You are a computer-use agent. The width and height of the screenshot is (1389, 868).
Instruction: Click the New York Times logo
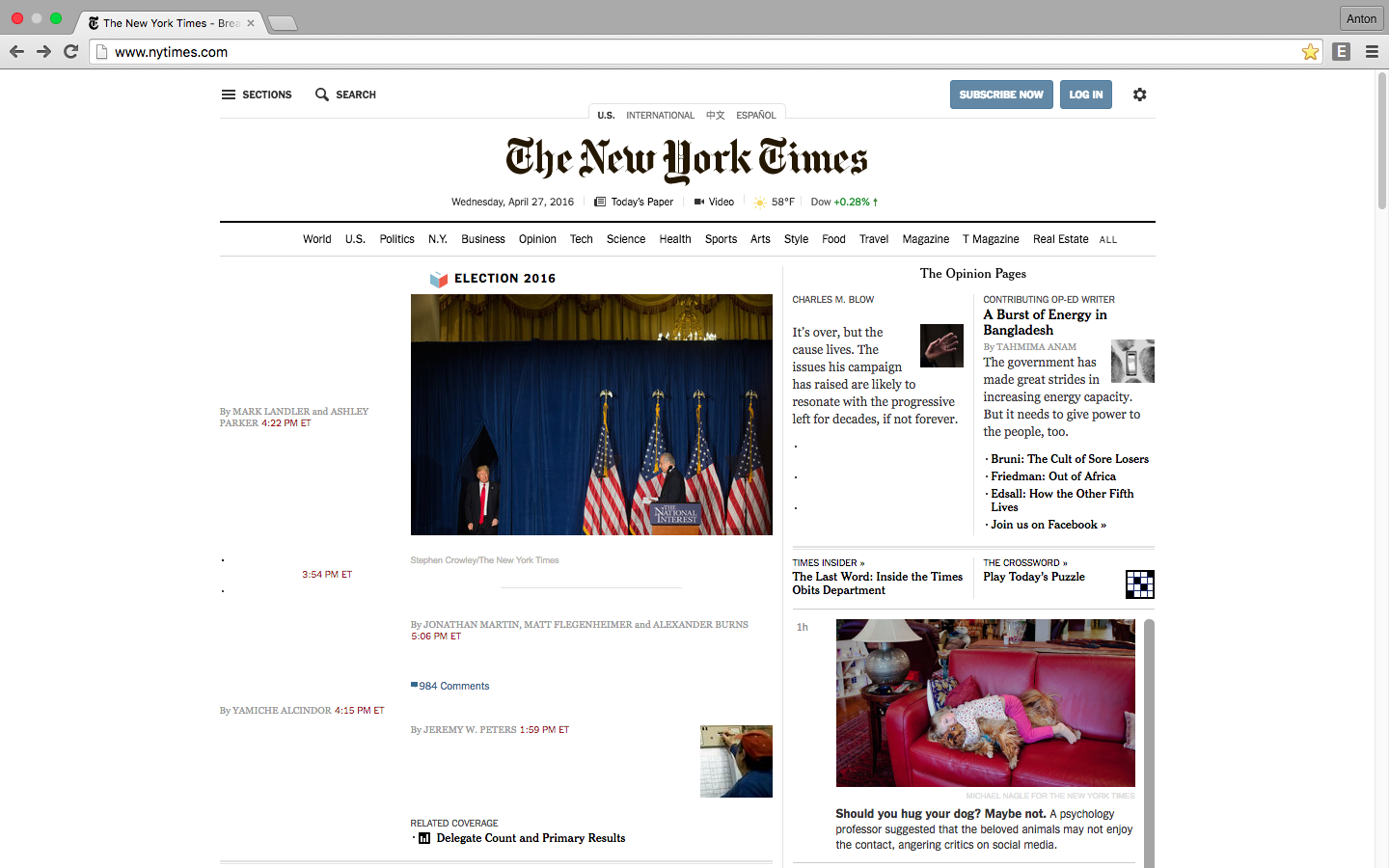[687, 160]
